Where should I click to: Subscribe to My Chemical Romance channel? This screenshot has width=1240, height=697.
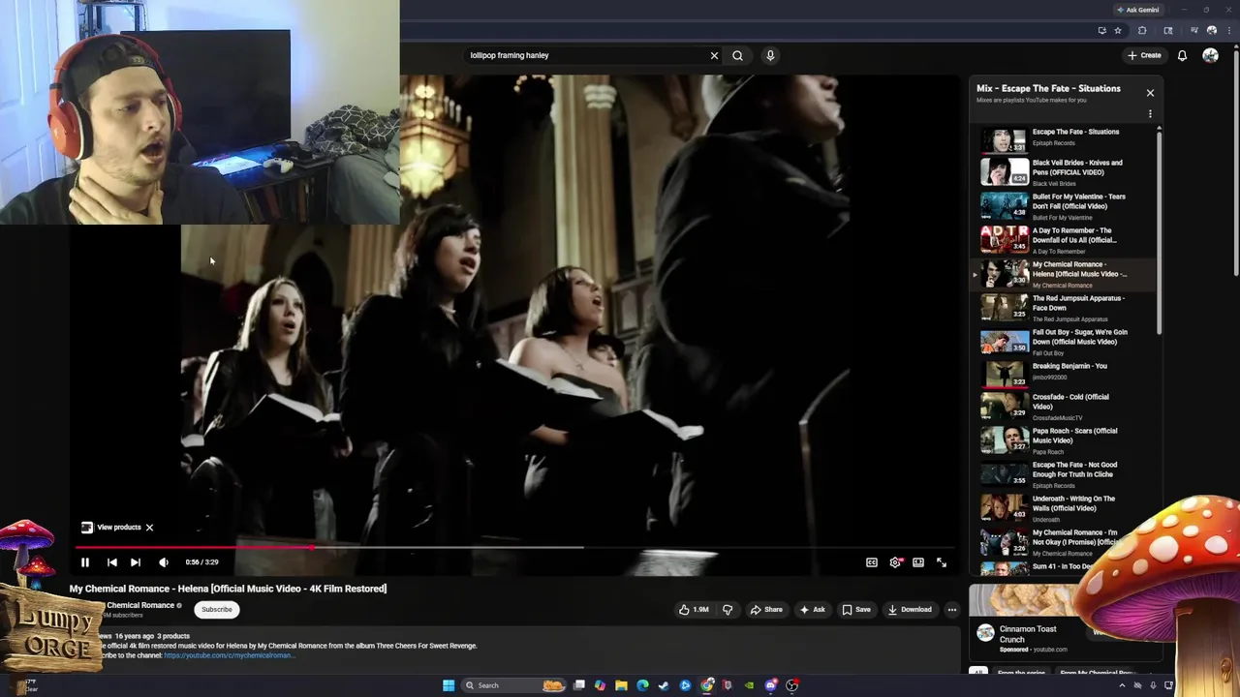(x=217, y=610)
